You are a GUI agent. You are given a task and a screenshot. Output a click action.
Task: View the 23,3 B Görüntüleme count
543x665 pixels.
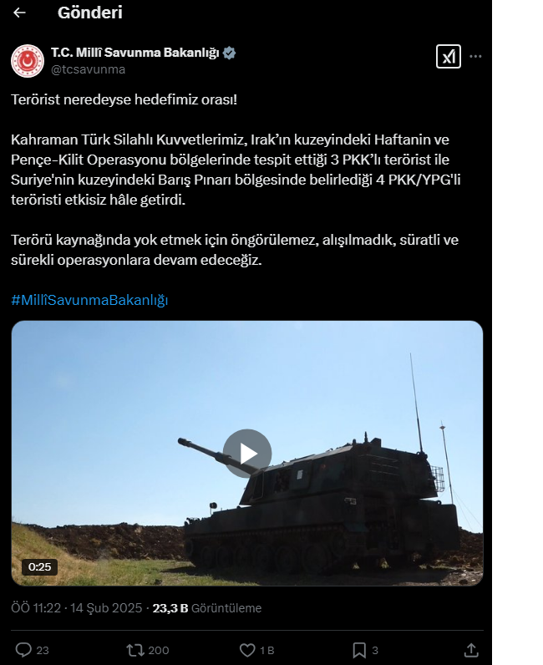[207, 608]
